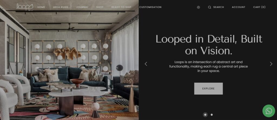Open the Account link
277x120 pixels.
coord(239,7)
